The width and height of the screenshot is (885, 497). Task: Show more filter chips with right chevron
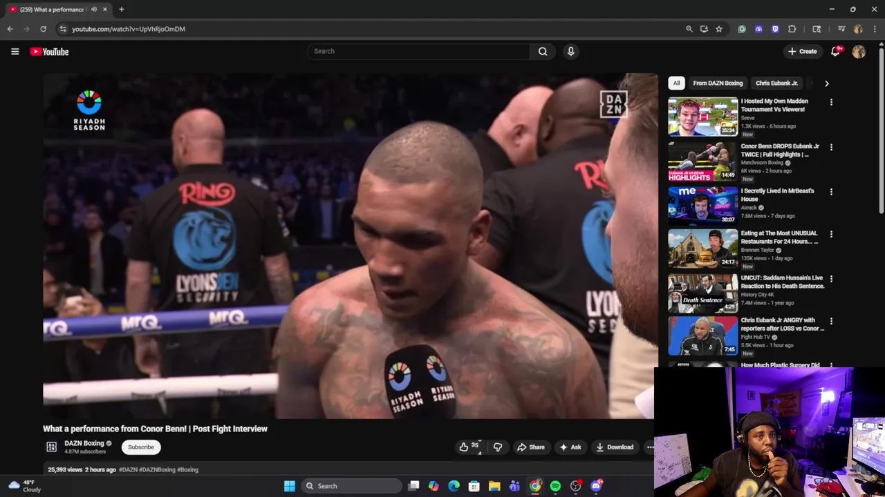pyautogui.click(x=826, y=84)
